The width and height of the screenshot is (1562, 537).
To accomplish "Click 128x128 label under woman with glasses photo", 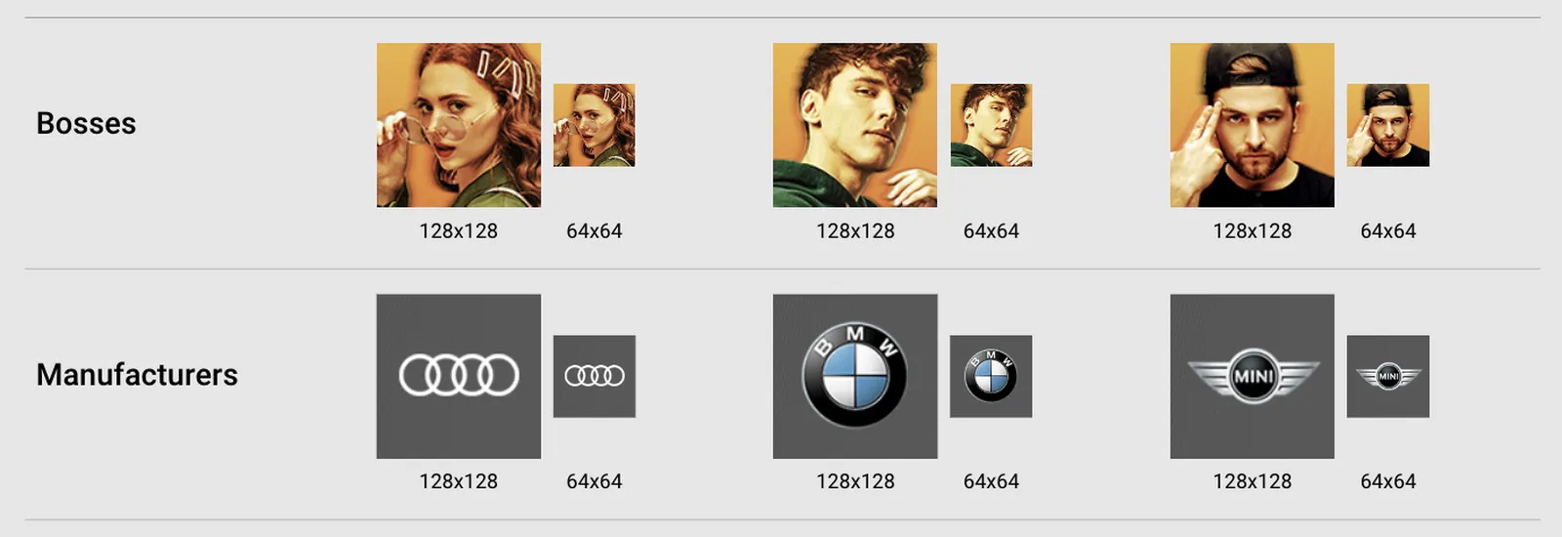I will [458, 231].
